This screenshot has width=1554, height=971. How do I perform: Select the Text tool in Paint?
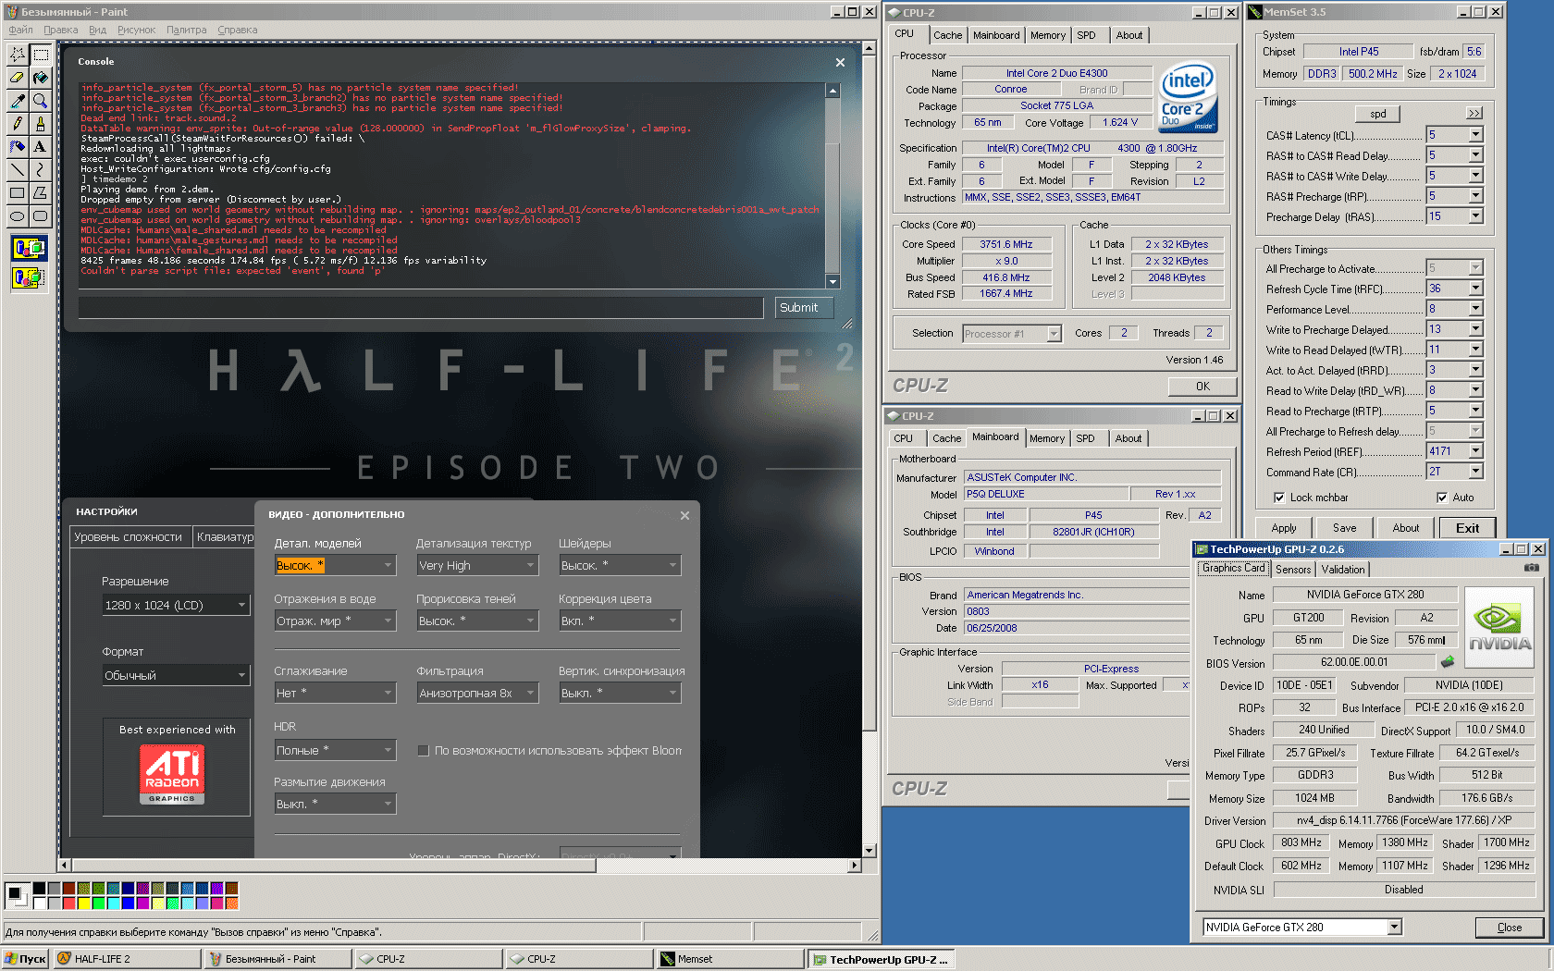point(40,146)
